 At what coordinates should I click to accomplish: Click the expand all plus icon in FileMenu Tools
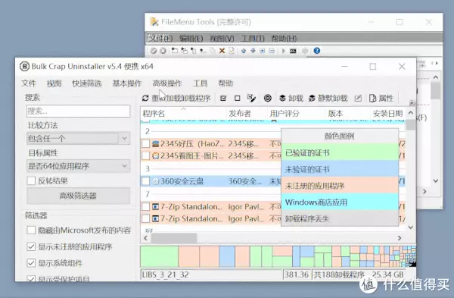[263, 51]
